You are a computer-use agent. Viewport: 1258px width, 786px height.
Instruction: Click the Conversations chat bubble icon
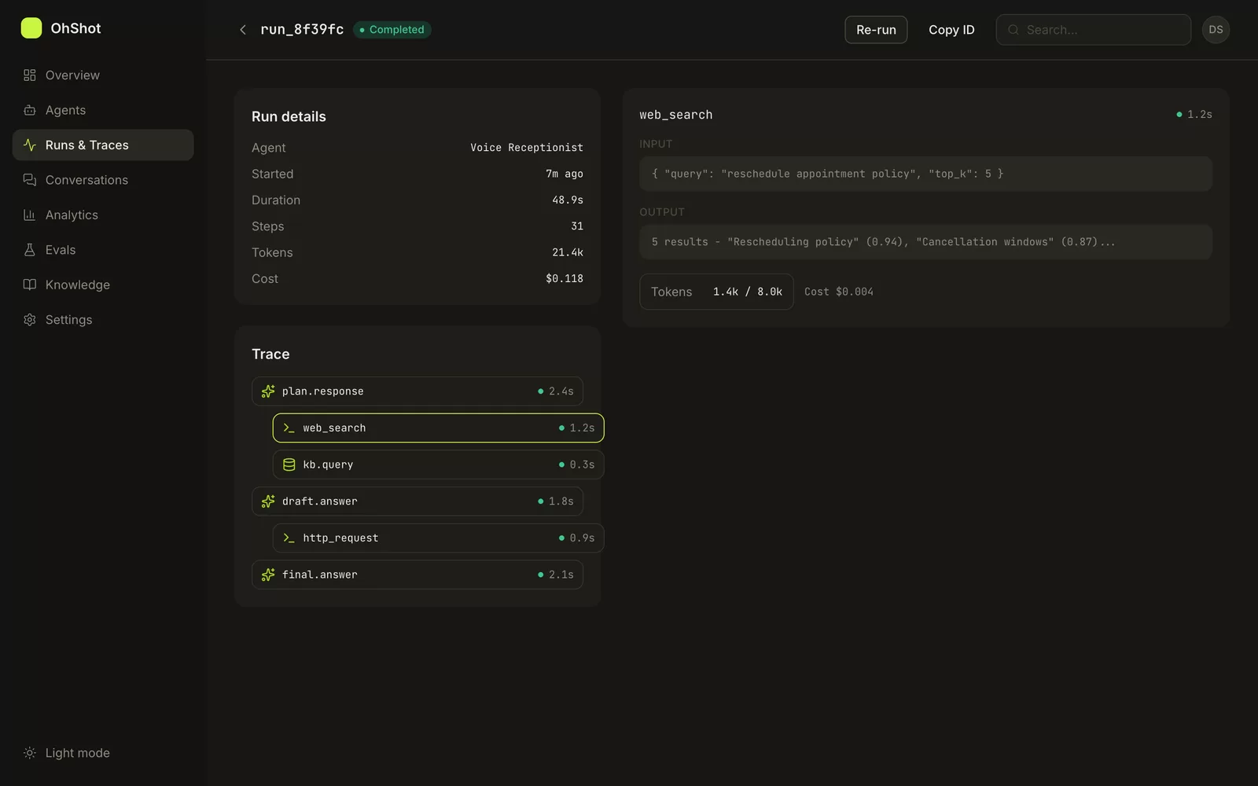coord(30,180)
